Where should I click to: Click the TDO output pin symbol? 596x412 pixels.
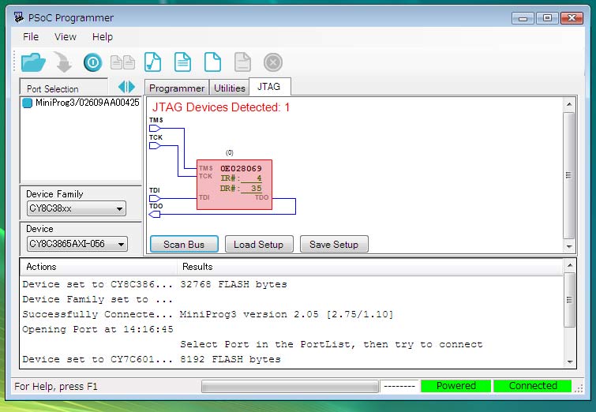154,215
